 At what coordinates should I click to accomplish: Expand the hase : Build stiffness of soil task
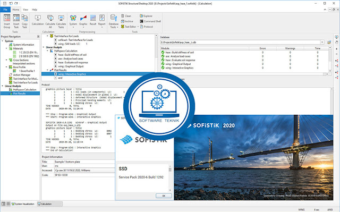coord(55,55)
